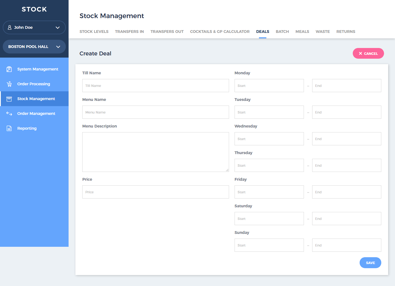Cancel the deal creation

click(x=368, y=53)
